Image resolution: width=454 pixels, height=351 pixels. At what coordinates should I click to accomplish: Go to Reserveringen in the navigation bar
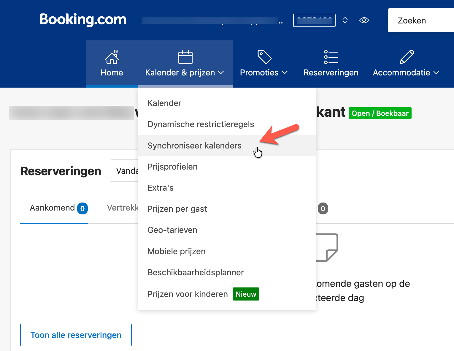[x=331, y=64]
